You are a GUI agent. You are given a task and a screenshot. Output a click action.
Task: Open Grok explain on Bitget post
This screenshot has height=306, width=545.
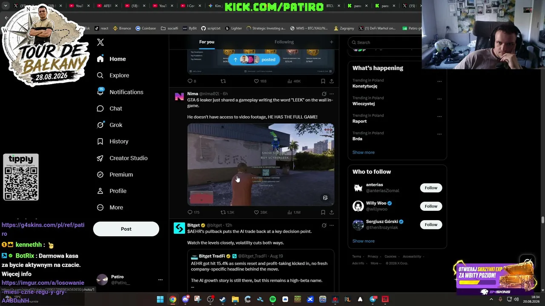(324, 225)
